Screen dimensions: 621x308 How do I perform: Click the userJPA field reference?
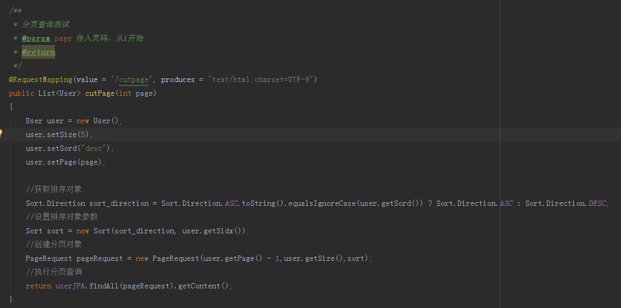71,286
